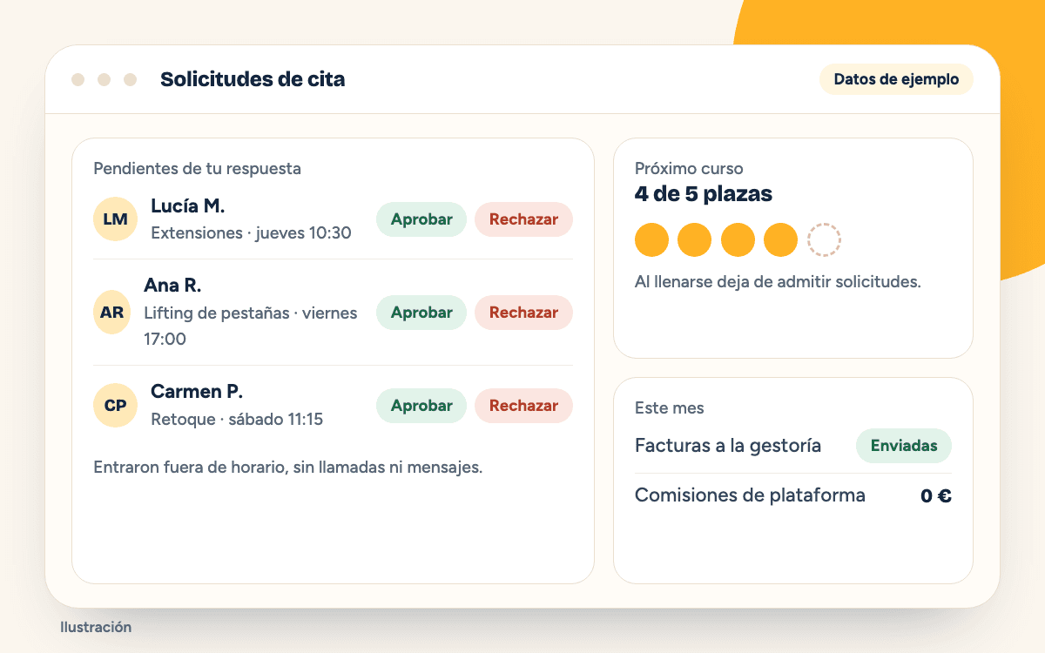This screenshot has width=1045, height=653.
Task: Click 'Extensiones · jueves 10:30' detail text
Action: (x=251, y=233)
